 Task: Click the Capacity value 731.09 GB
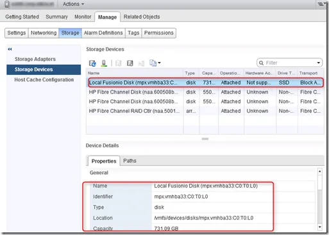point(166,229)
